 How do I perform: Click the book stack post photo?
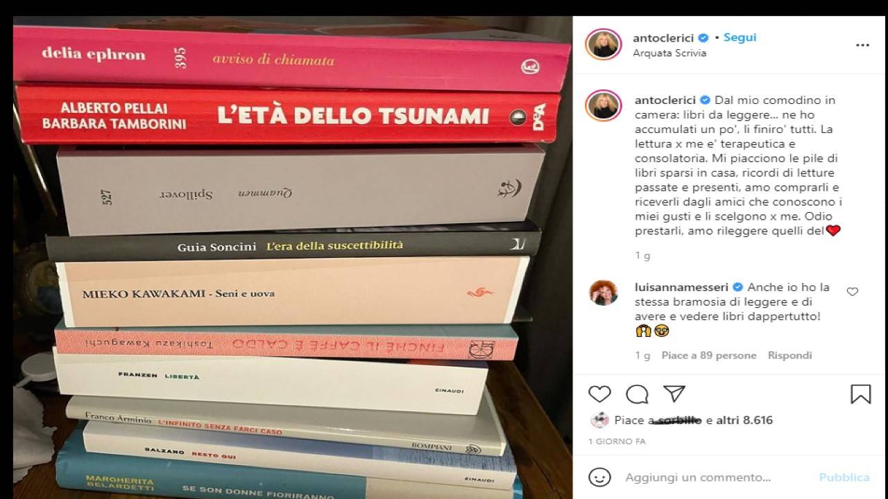point(293,257)
